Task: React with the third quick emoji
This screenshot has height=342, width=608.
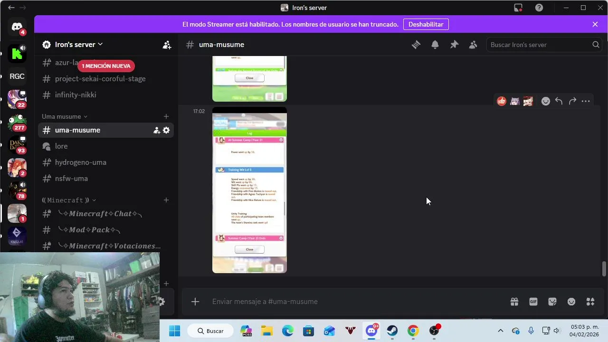Action: pyautogui.click(x=528, y=101)
